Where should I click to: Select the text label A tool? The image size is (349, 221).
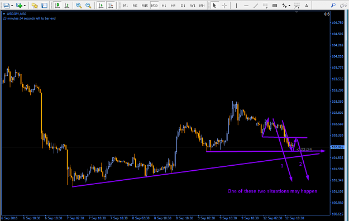307,6
